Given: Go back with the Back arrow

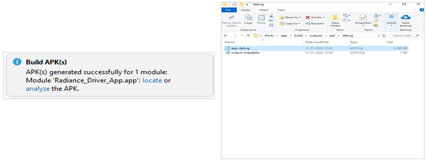Looking at the screenshot, I should (x=225, y=36).
